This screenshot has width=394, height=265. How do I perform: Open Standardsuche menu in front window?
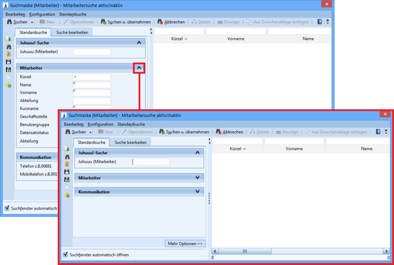(x=131, y=124)
